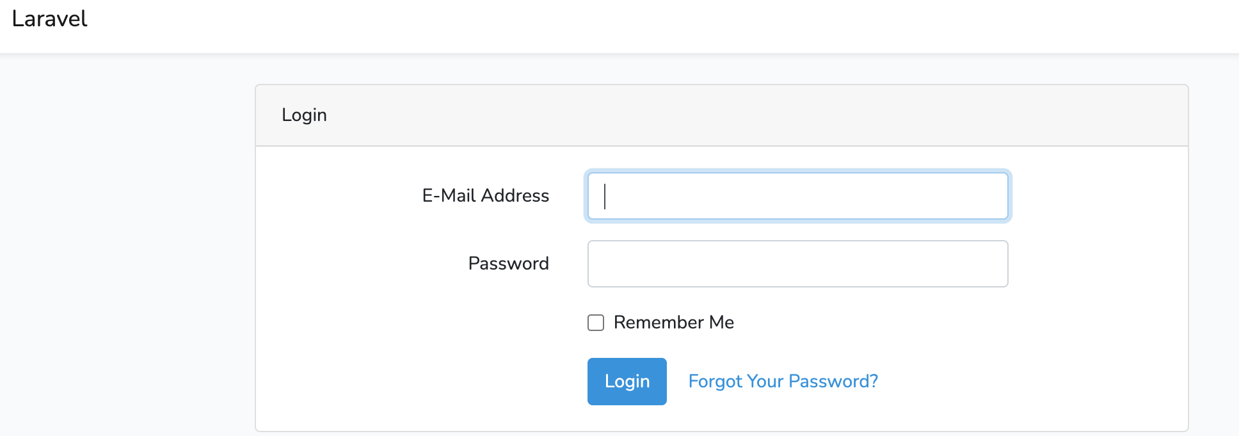The height and width of the screenshot is (436, 1239).
Task: Click the Laravel brand link
Action: pos(49,19)
